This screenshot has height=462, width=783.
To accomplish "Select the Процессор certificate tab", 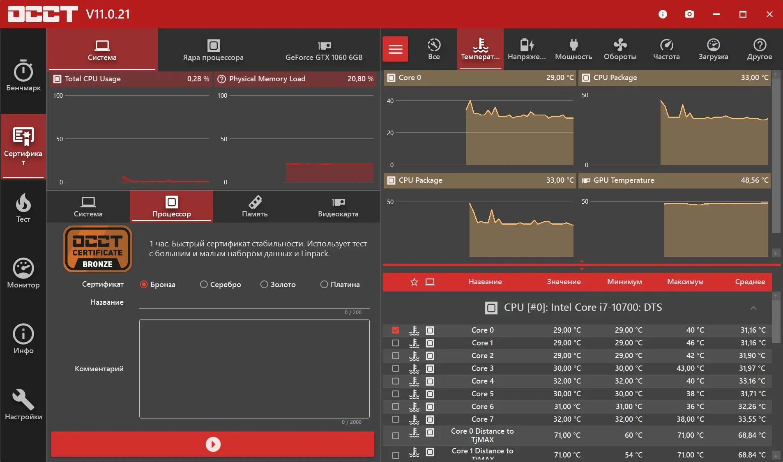I will [x=172, y=207].
